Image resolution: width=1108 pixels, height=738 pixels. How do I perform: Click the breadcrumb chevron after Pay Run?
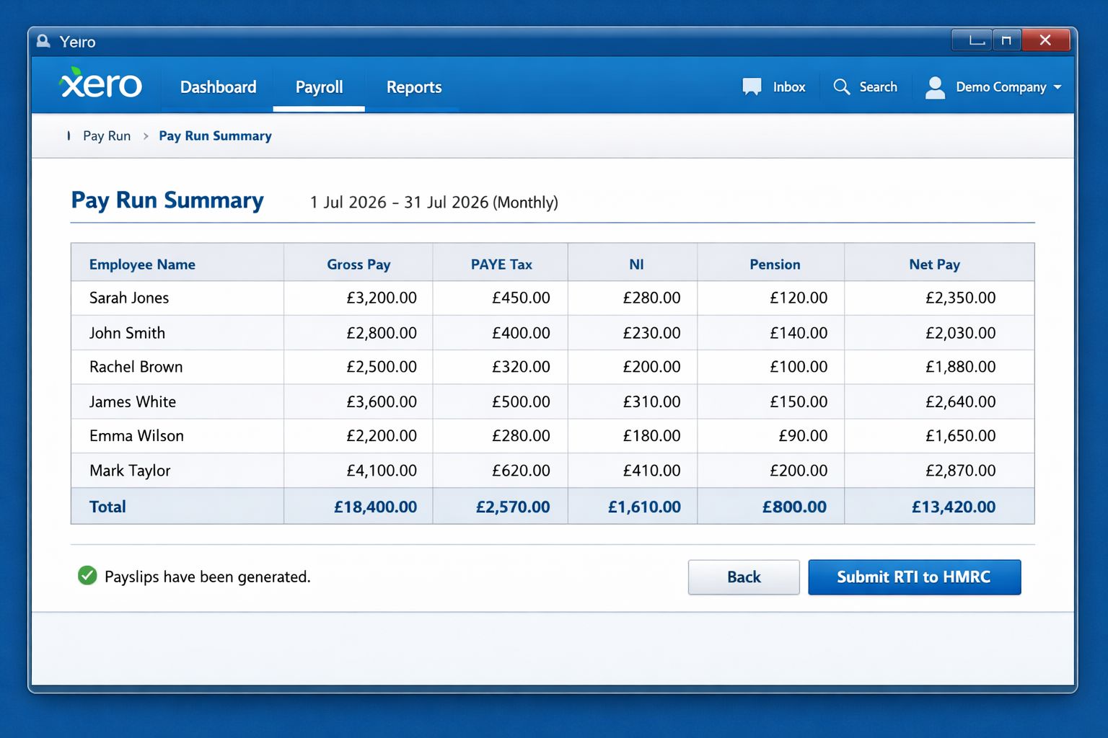145,135
